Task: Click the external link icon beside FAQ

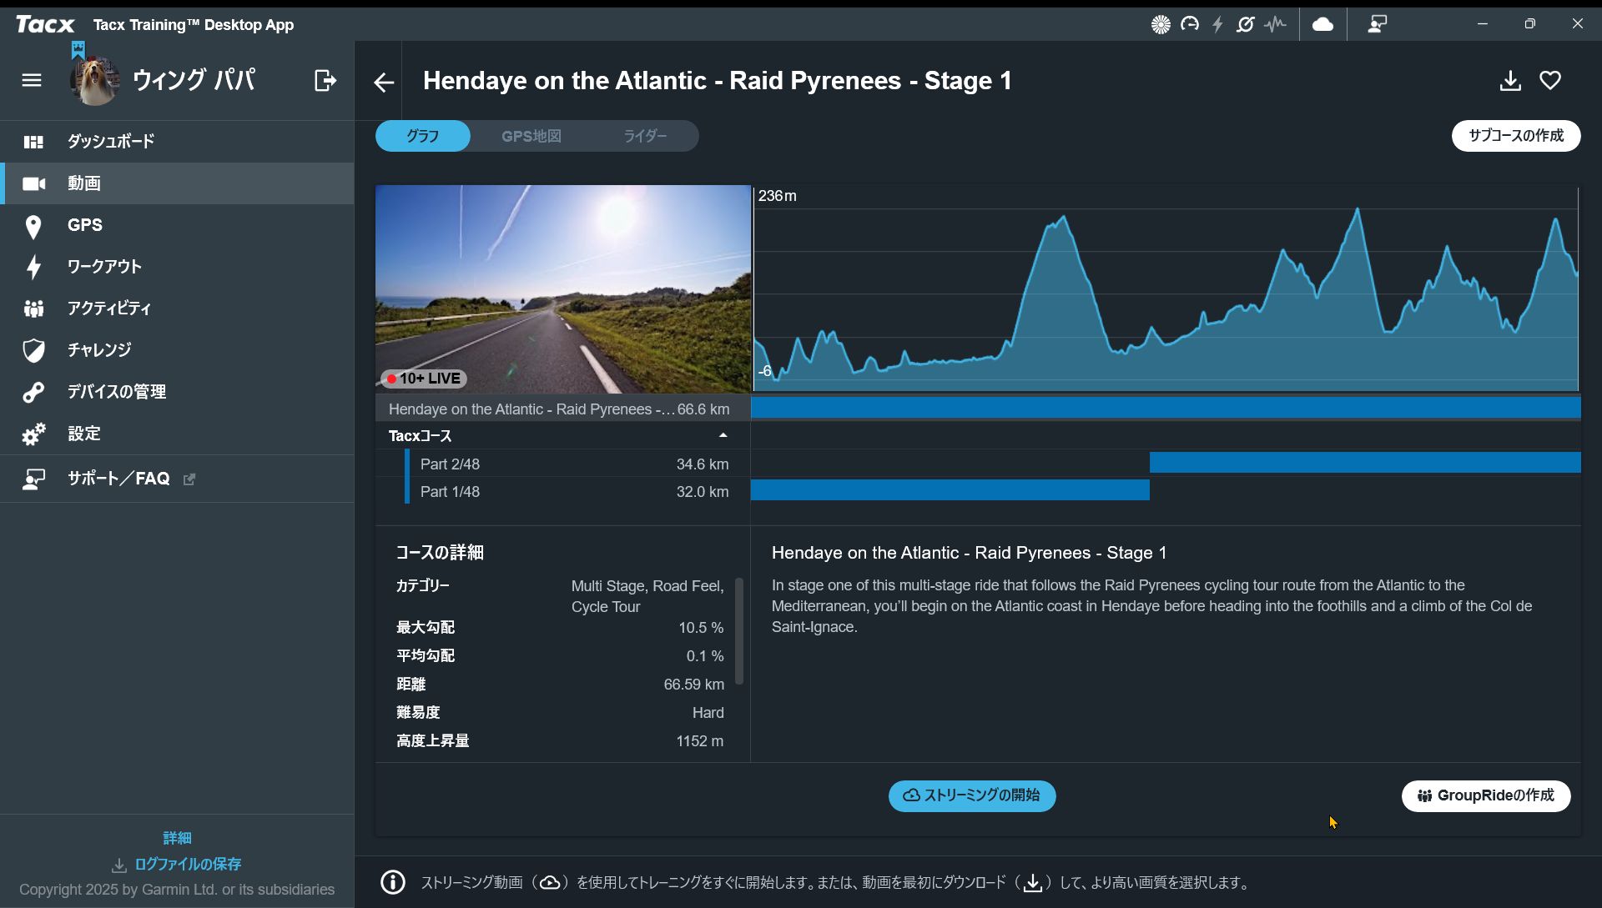Action: point(189,479)
